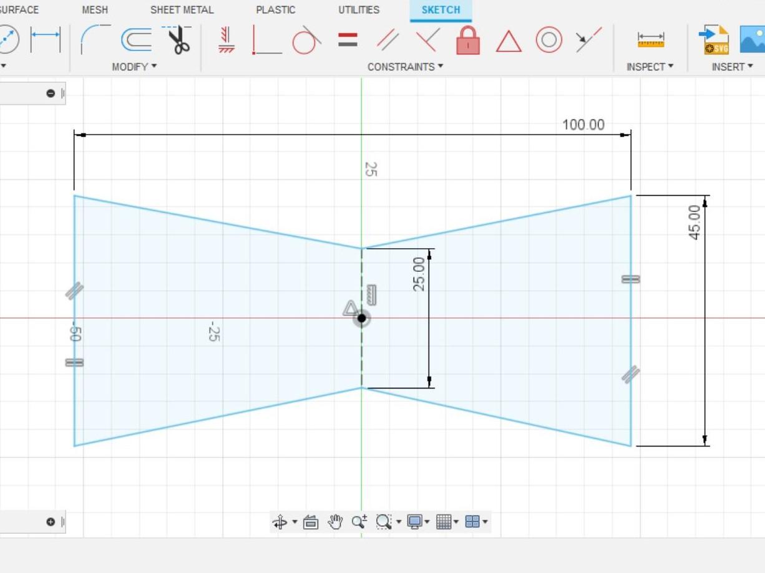Toggle the parallel constraint badge on left edge
The width and height of the screenshot is (765, 573).
[x=75, y=290]
